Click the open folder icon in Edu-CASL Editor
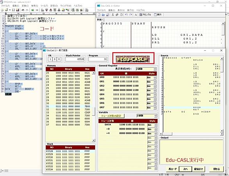 [x=103, y=14]
